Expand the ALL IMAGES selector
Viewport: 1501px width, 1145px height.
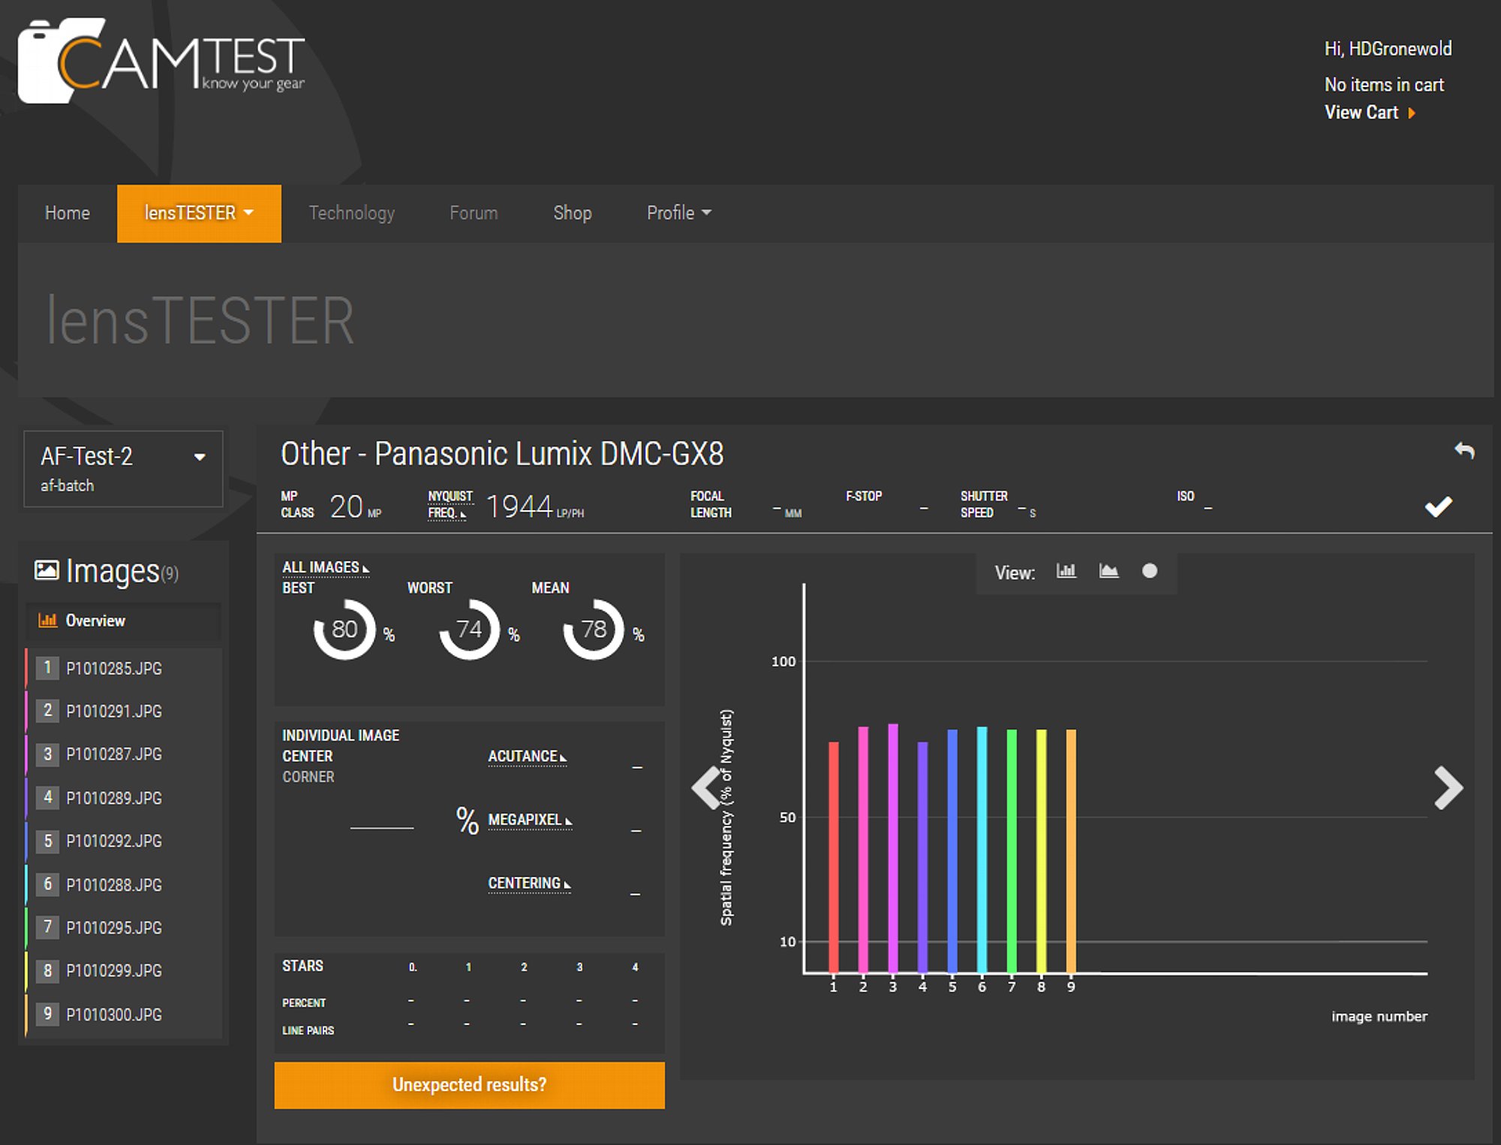coord(326,568)
